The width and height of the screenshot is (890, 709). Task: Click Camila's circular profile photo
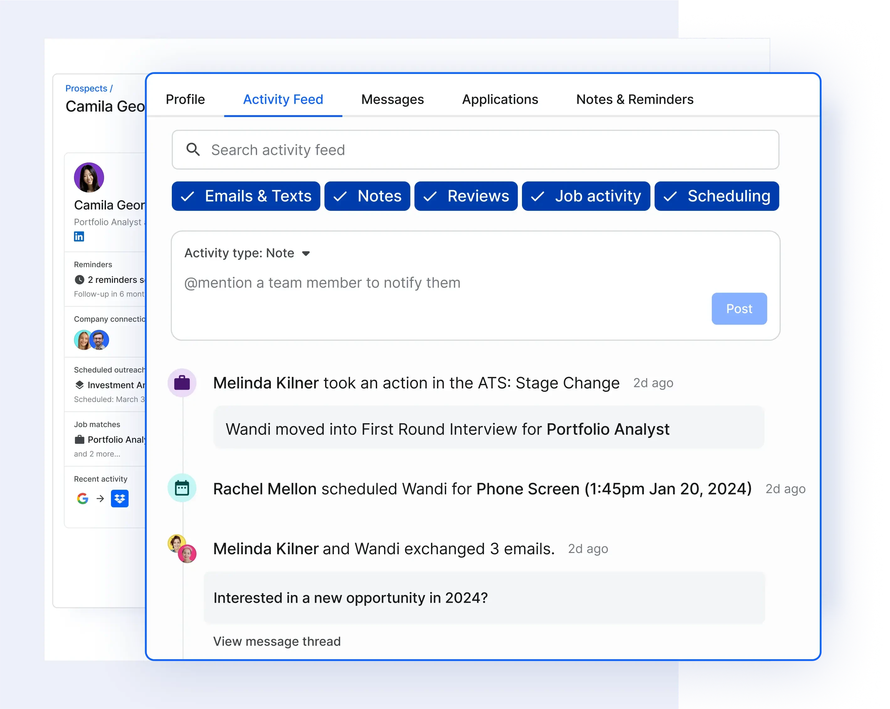point(89,177)
